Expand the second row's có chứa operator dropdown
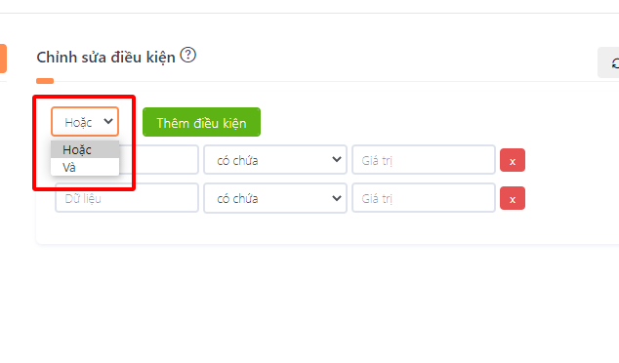The image size is (619, 363). pyautogui.click(x=275, y=198)
